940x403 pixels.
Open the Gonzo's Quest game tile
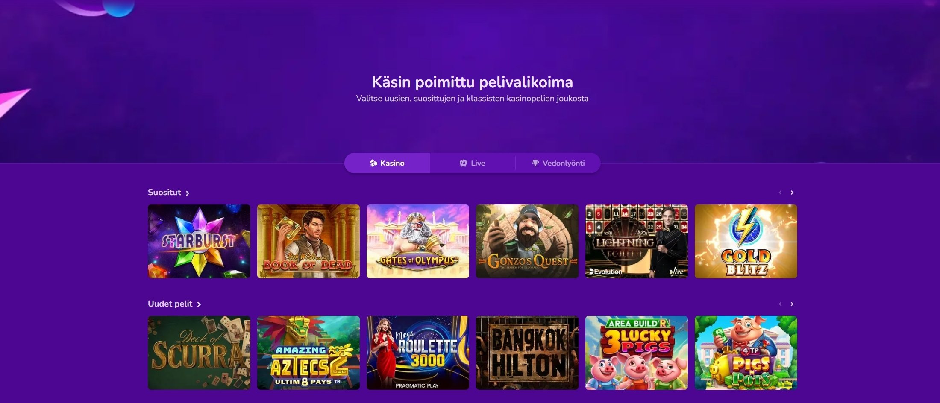(x=527, y=242)
